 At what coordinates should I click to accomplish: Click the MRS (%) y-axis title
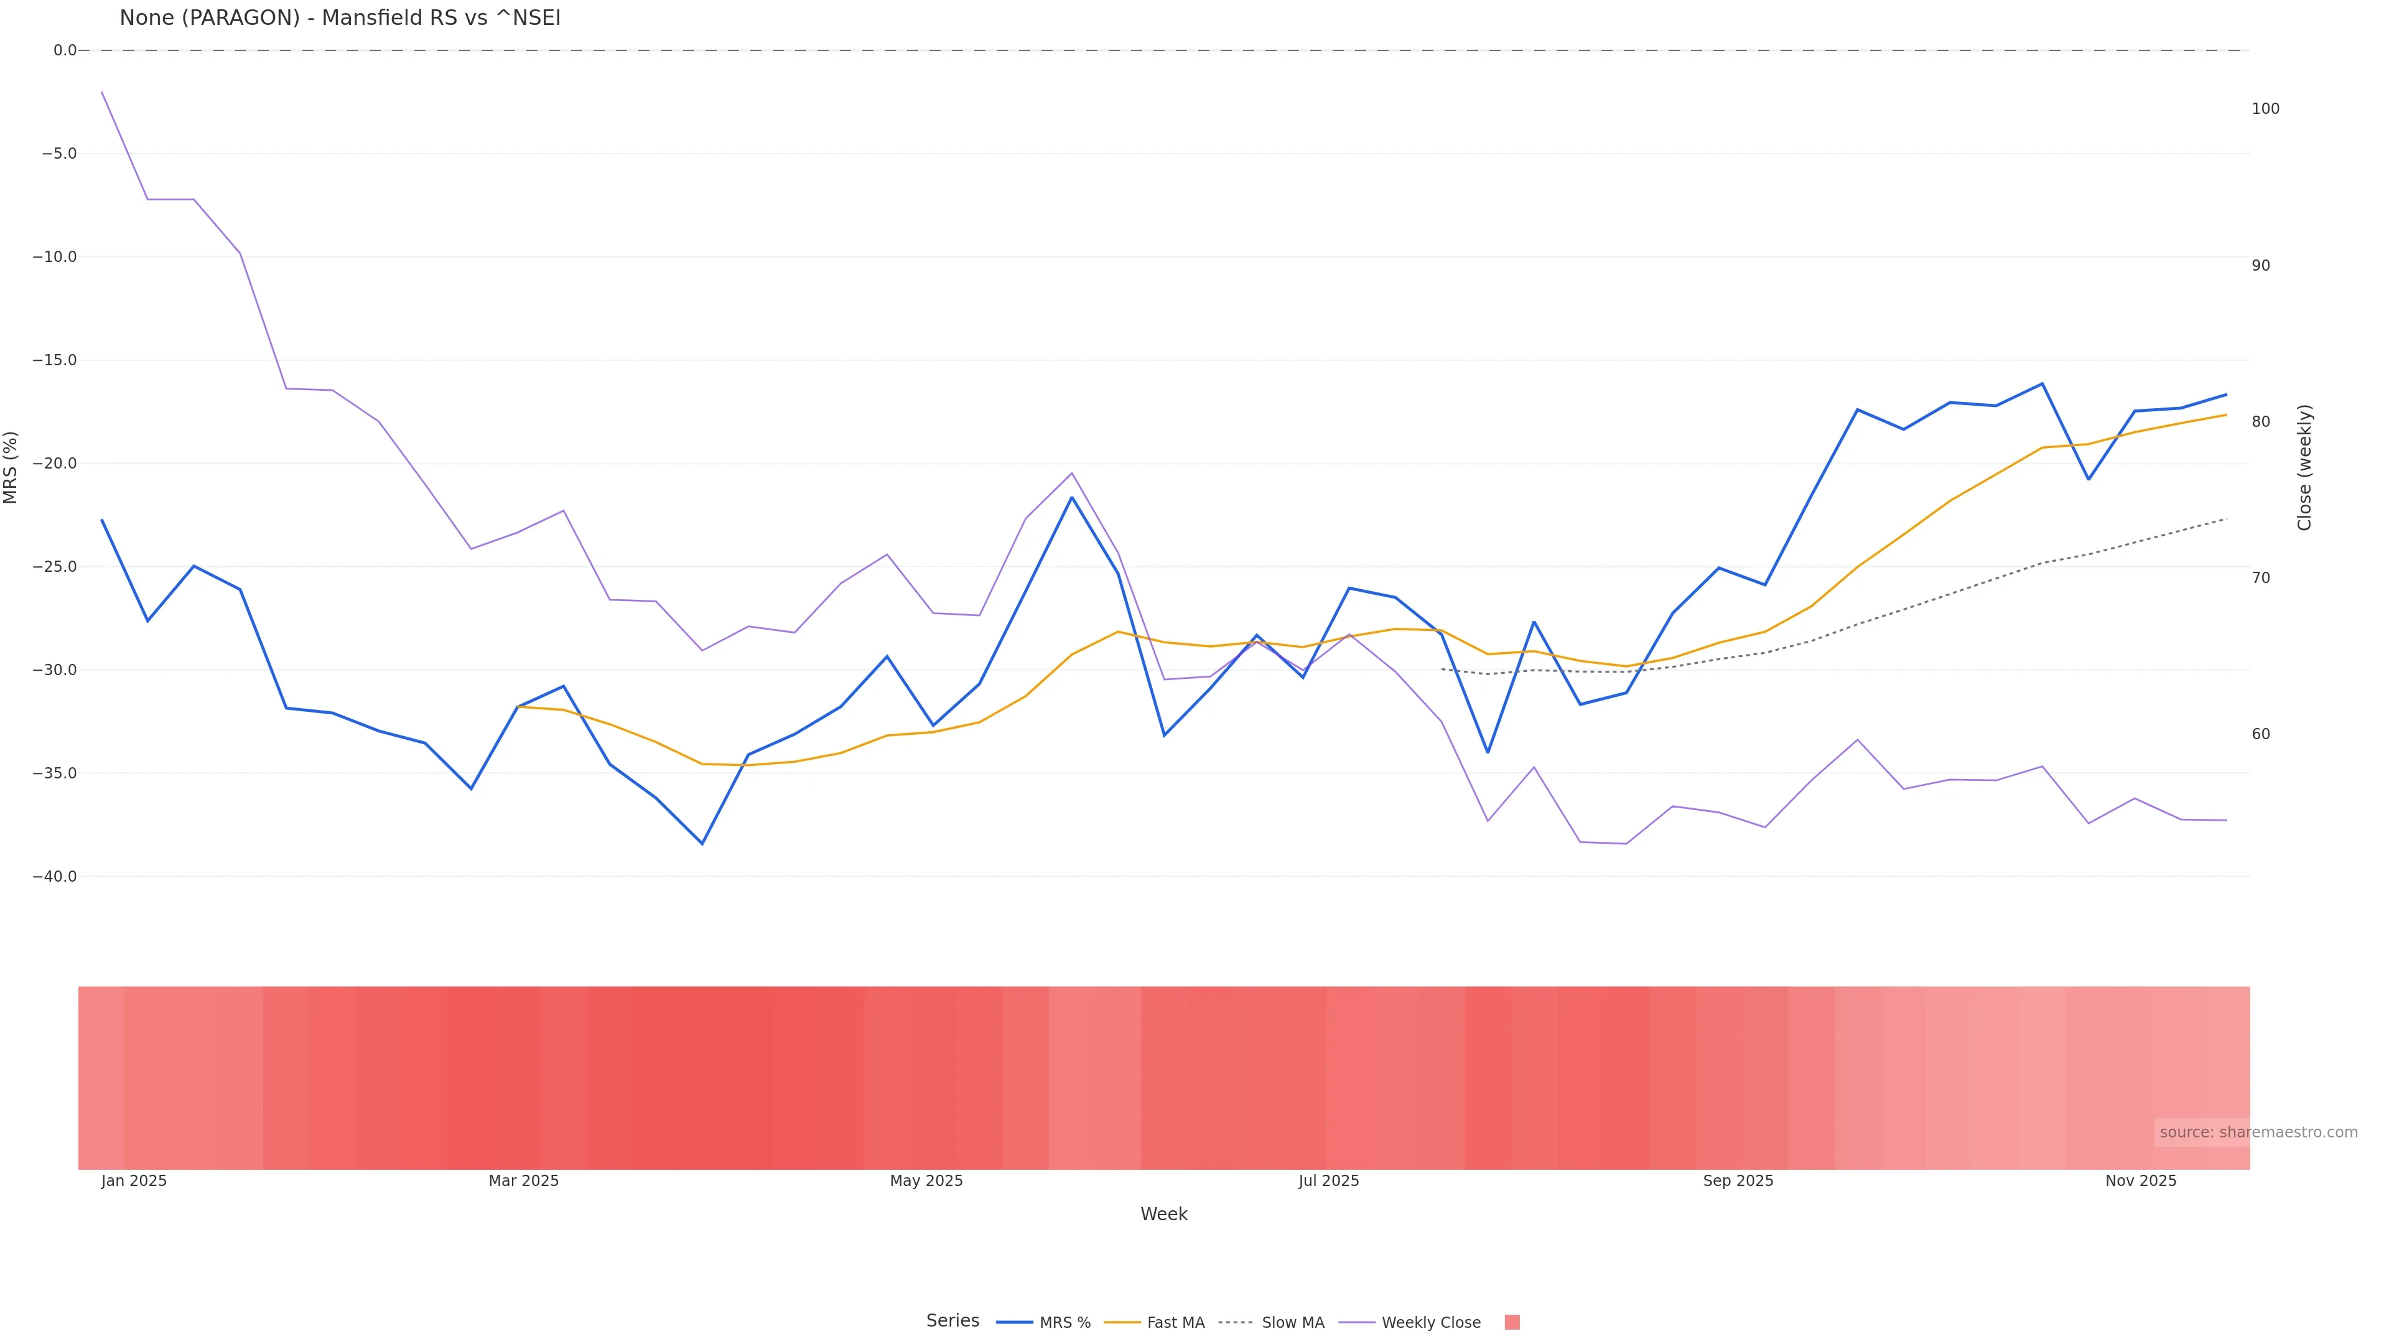click(x=11, y=467)
